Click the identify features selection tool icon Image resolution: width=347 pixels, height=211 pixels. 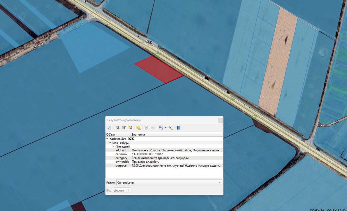(x=161, y=128)
